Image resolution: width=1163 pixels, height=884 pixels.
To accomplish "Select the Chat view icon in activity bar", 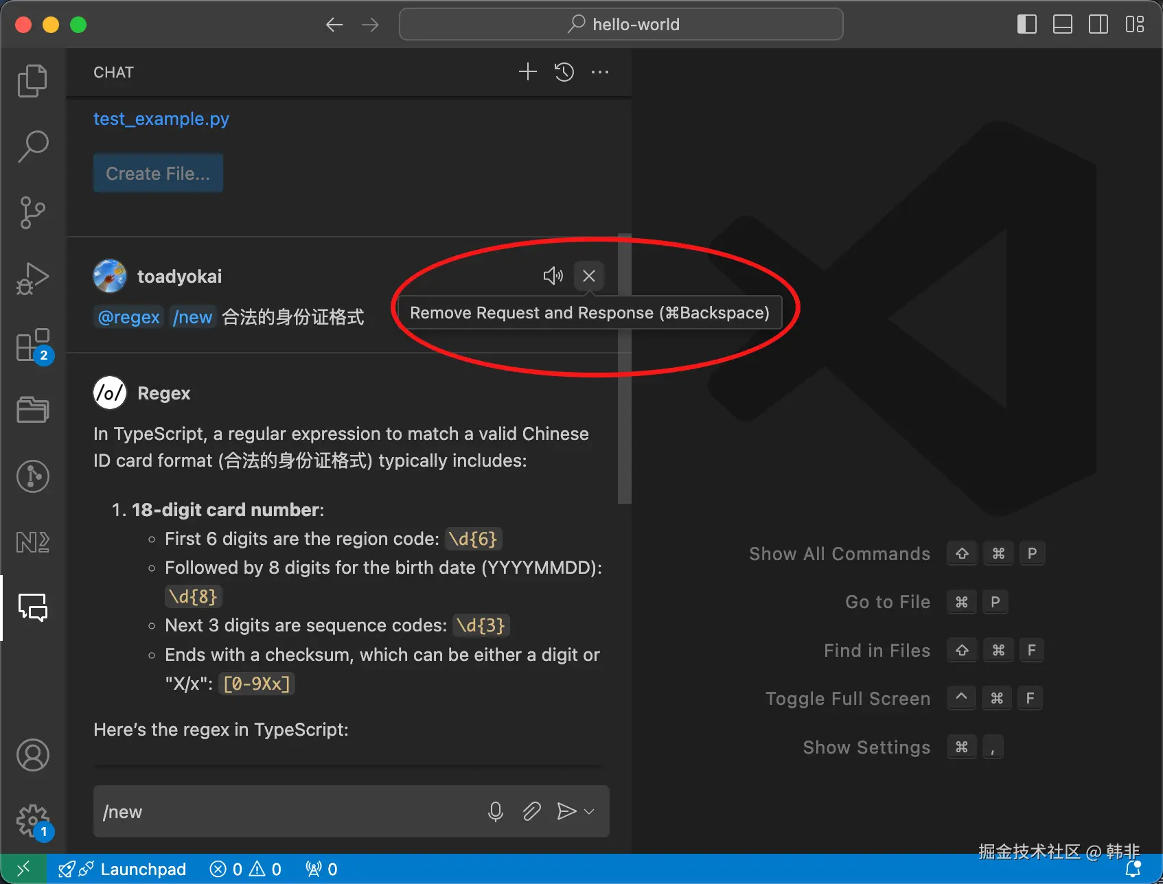I will tap(32, 608).
